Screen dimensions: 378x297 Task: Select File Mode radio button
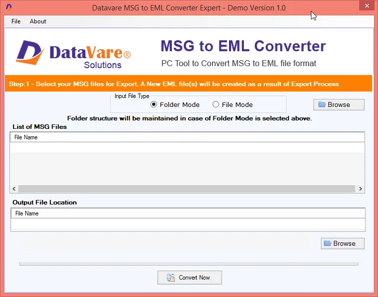tap(216, 104)
